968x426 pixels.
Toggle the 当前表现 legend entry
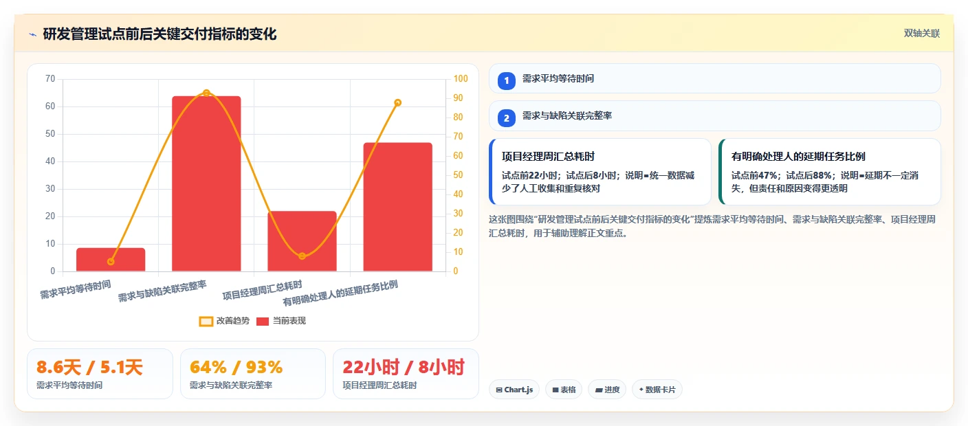pyautogui.click(x=281, y=321)
